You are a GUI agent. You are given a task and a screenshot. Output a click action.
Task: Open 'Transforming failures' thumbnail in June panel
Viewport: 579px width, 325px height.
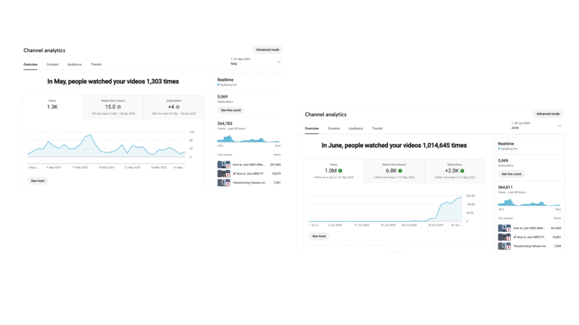point(504,246)
